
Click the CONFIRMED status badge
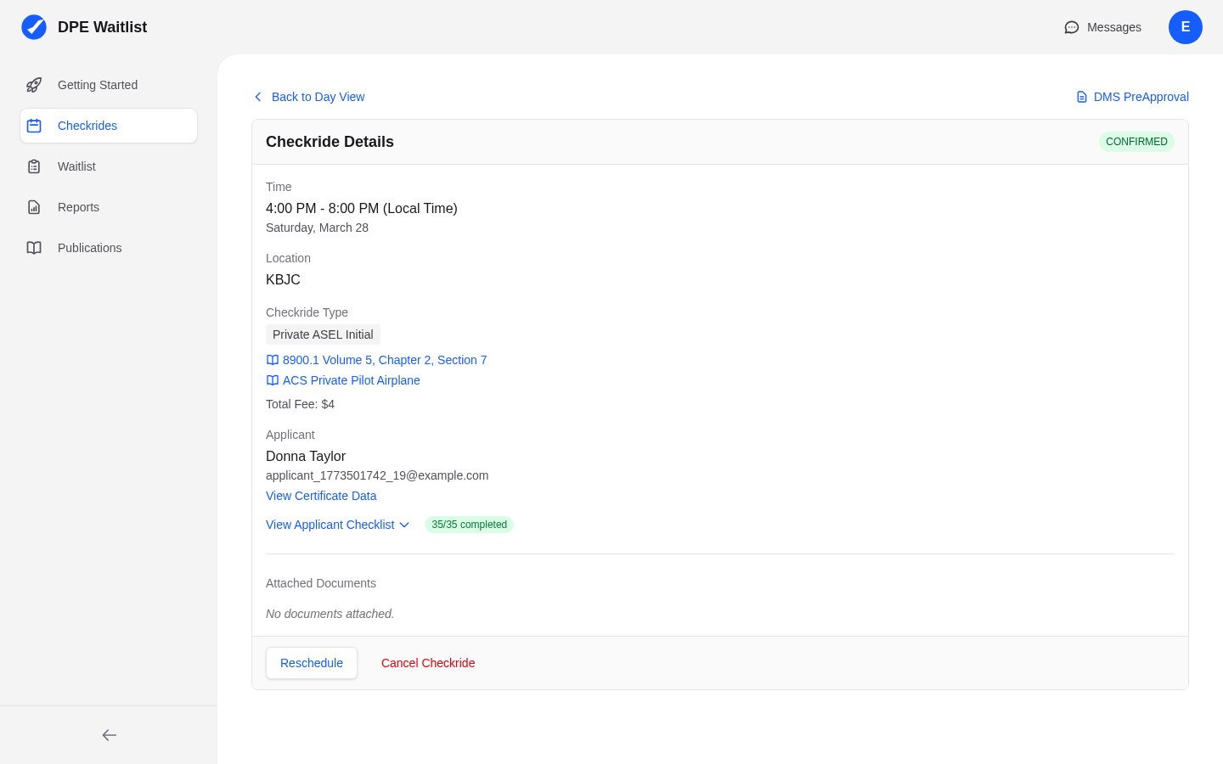click(x=1136, y=142)
